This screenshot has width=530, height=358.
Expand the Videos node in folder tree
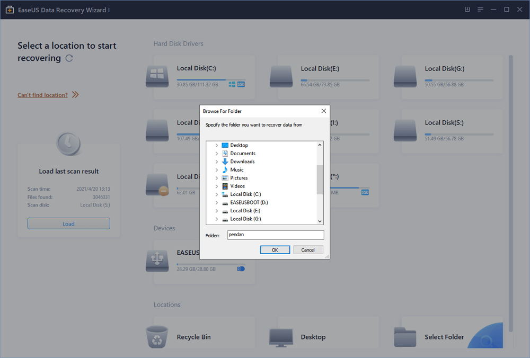pyautogui.click(x=217, y=186)
